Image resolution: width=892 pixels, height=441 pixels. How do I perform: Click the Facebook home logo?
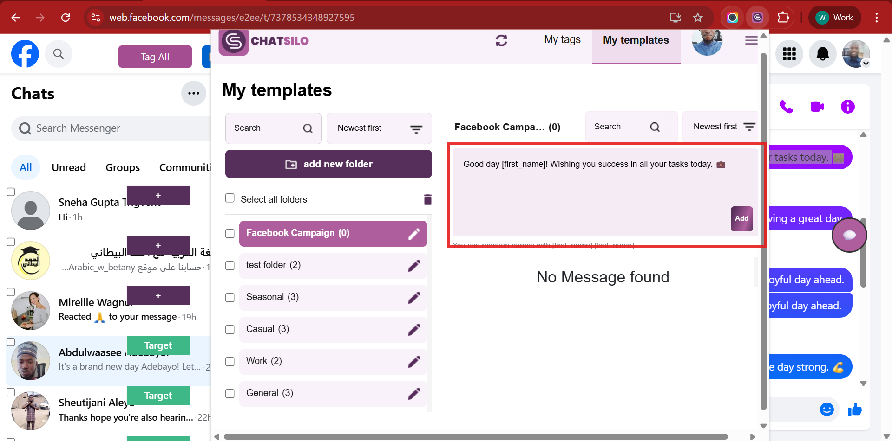point(25,54)
